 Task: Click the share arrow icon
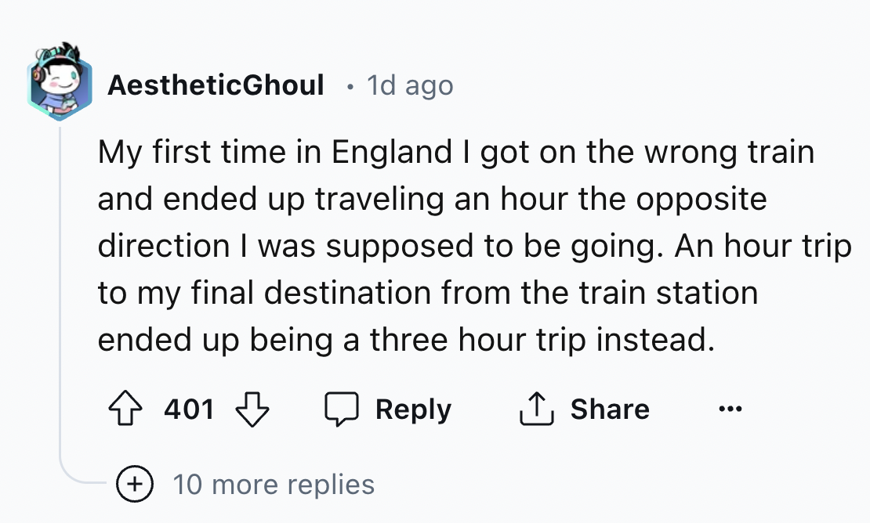coord(535,409)
